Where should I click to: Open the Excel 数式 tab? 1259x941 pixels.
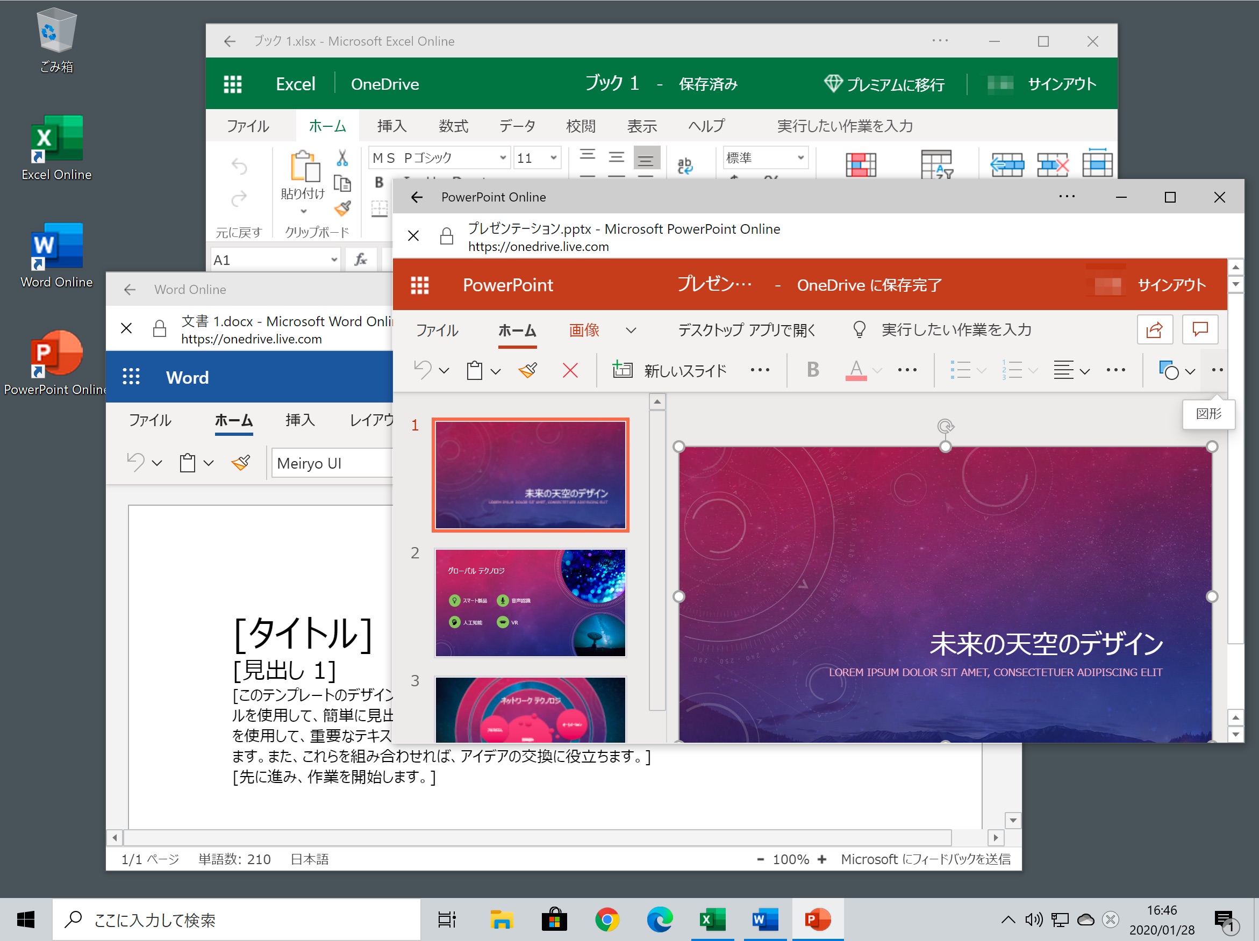454,126
